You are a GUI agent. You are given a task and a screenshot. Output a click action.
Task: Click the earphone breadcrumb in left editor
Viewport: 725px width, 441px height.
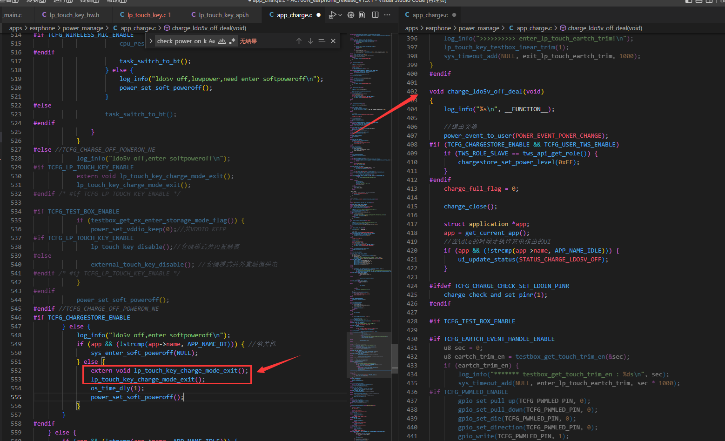[42, 28]
